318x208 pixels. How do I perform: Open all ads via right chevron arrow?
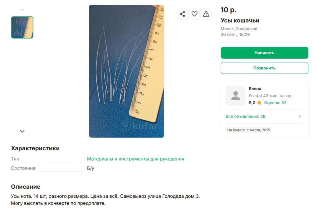(x=300, y=116)
